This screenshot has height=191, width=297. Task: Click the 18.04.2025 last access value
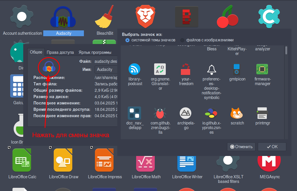point(106,109)
